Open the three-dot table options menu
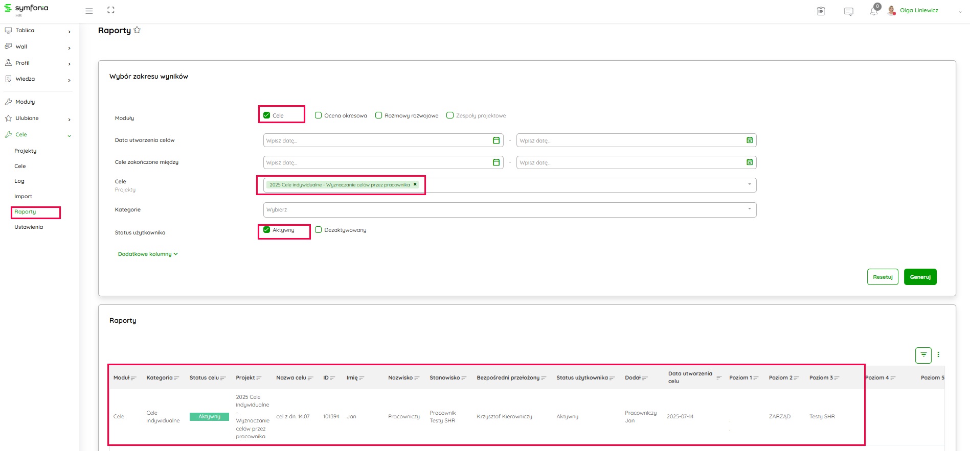Viewport: 970px width, 451px height. pos(938,355)
